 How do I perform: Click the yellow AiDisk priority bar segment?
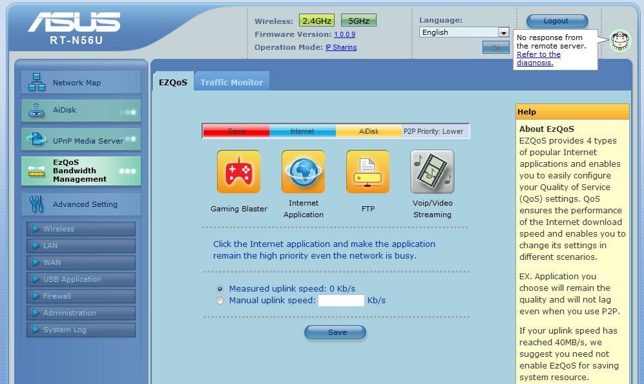369,131
